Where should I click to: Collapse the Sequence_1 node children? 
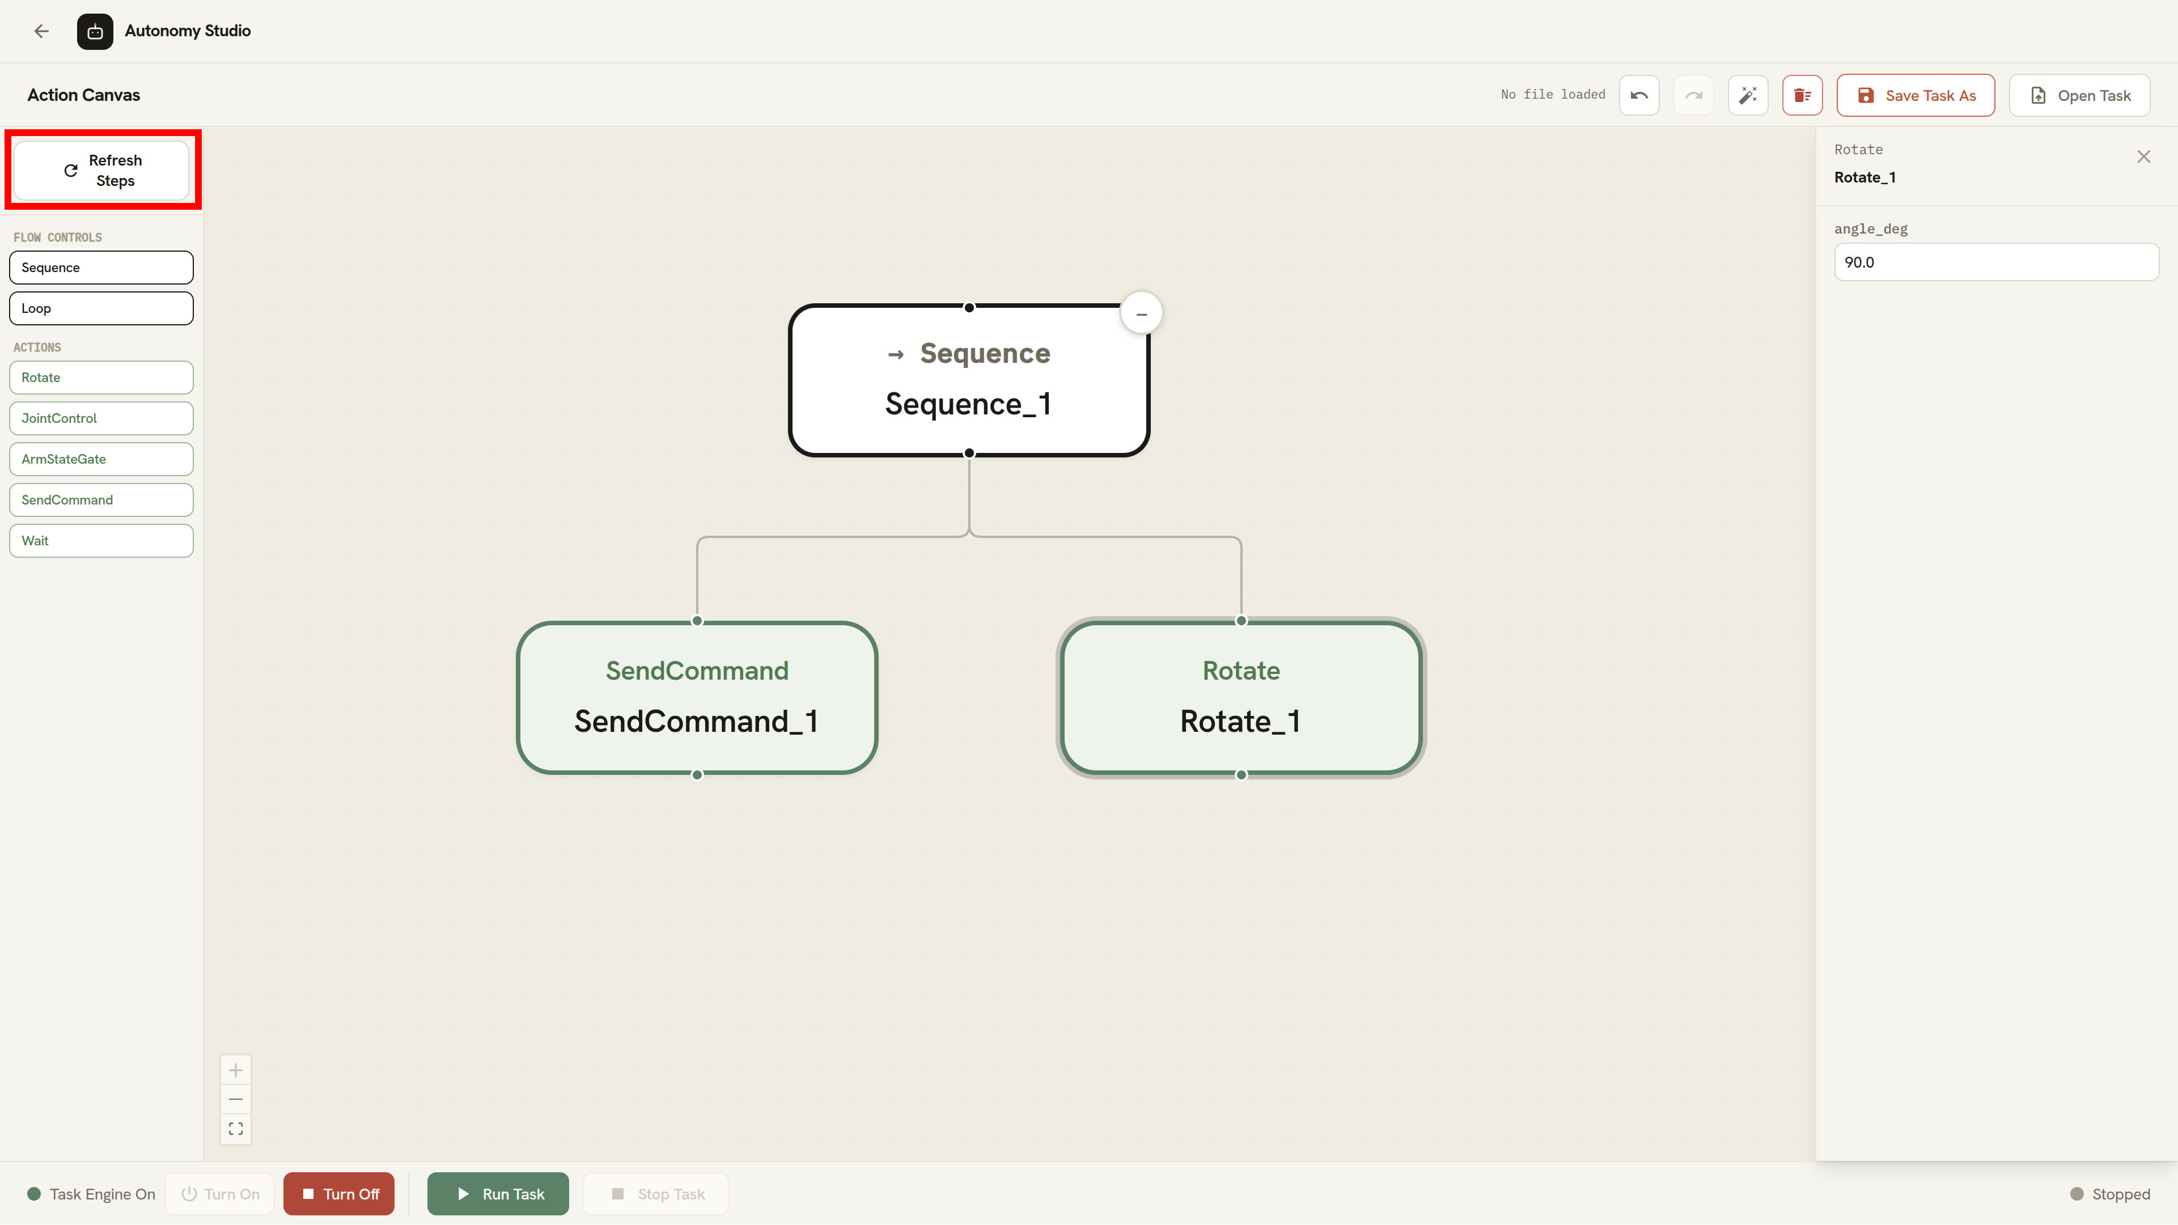(x=1141, y=313)
